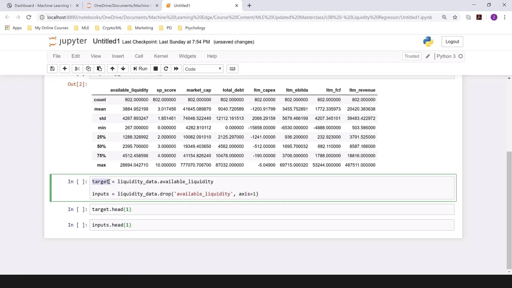Screen dimensions: 512x288
Task: Open the Edit menu
Action: pos(76,56)
